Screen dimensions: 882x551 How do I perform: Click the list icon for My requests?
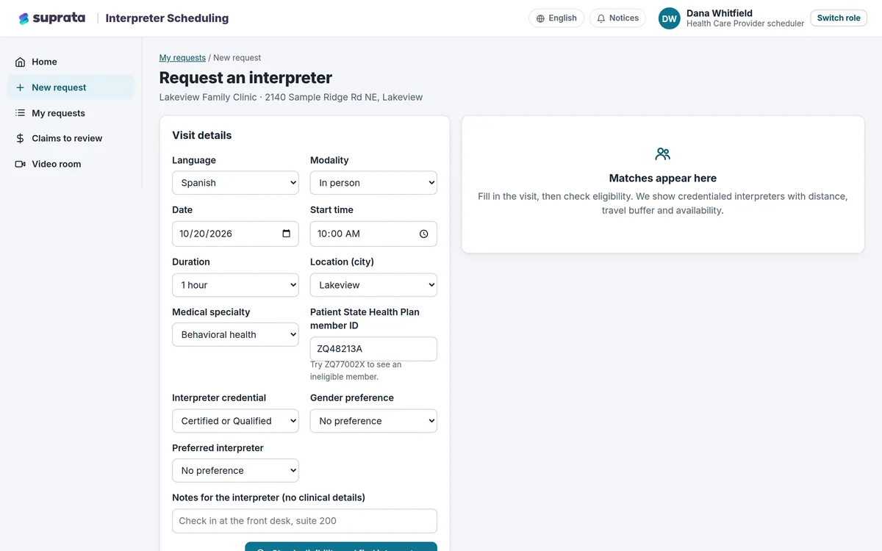point(21,113)
